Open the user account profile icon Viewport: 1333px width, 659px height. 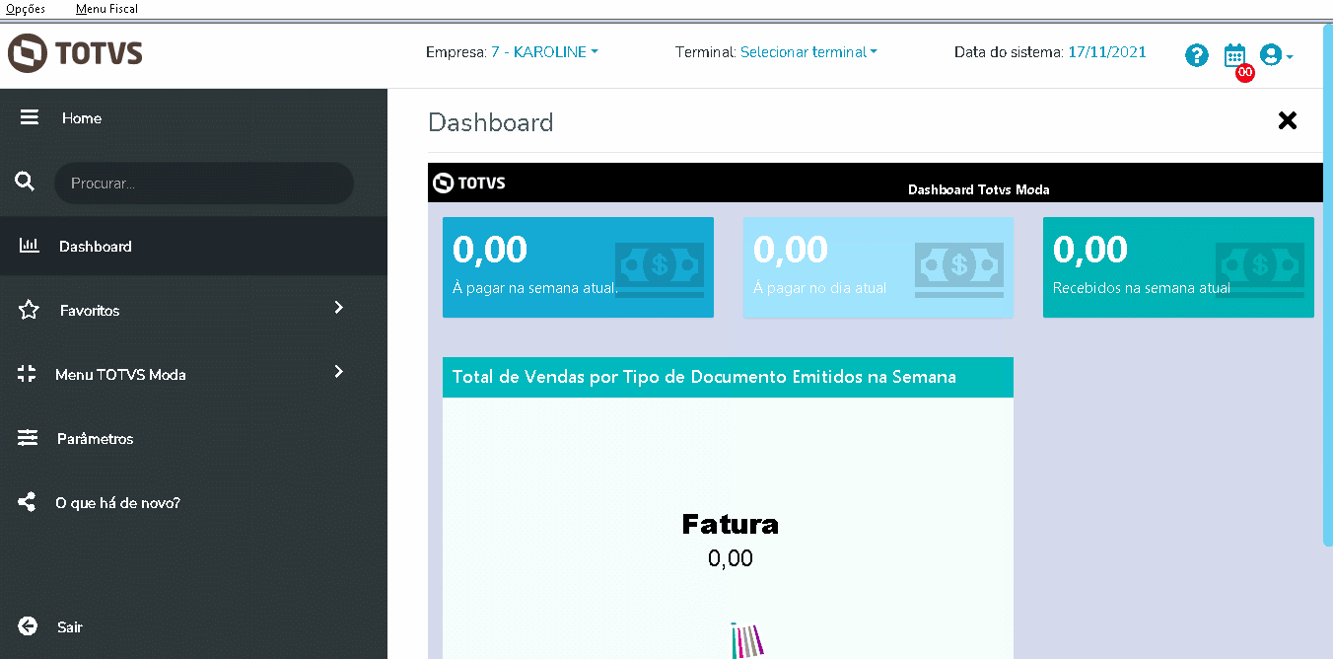coord(1271,55)
